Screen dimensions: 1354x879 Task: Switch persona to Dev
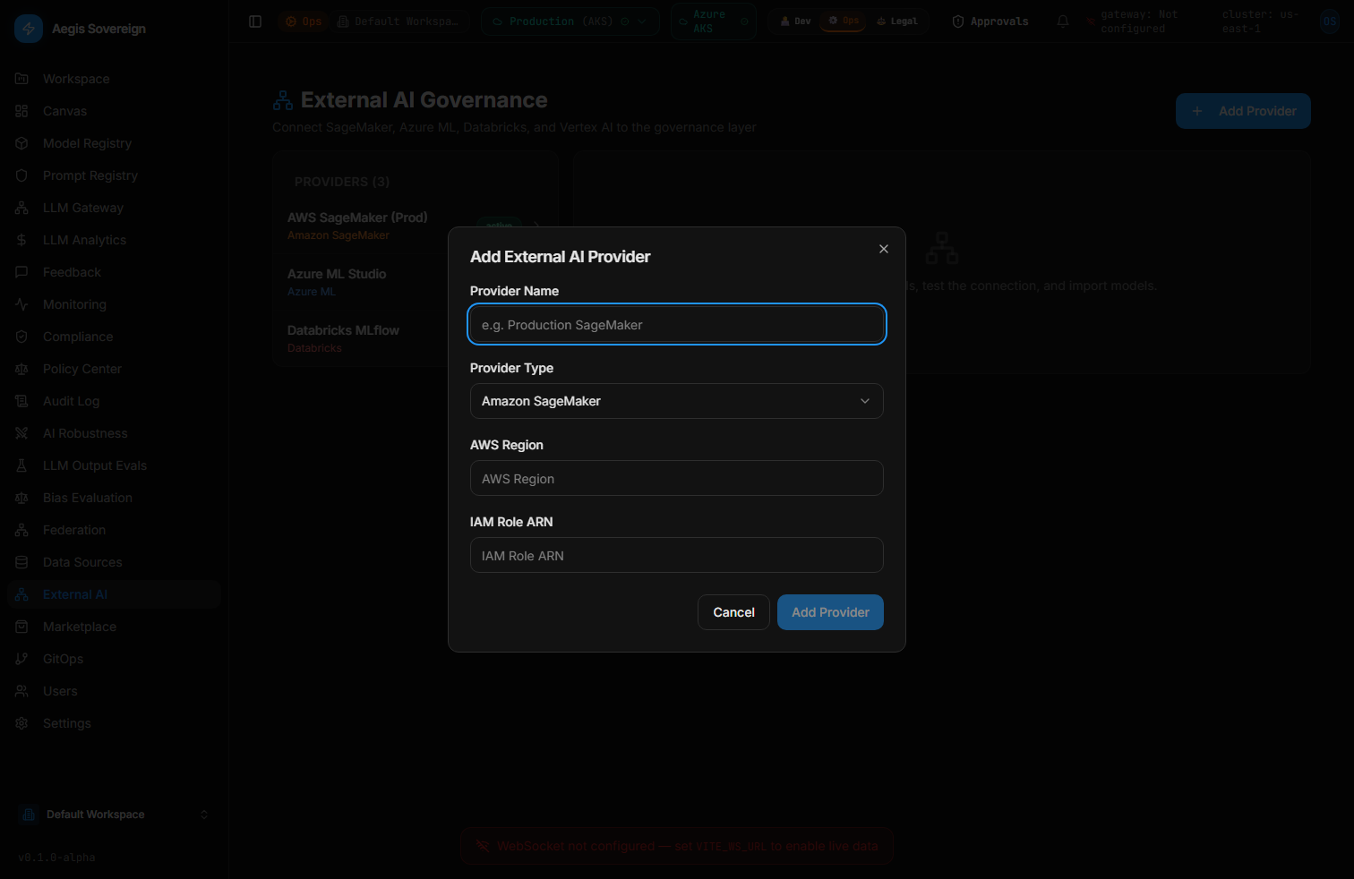pyautogui.click(x=795, y=21)
